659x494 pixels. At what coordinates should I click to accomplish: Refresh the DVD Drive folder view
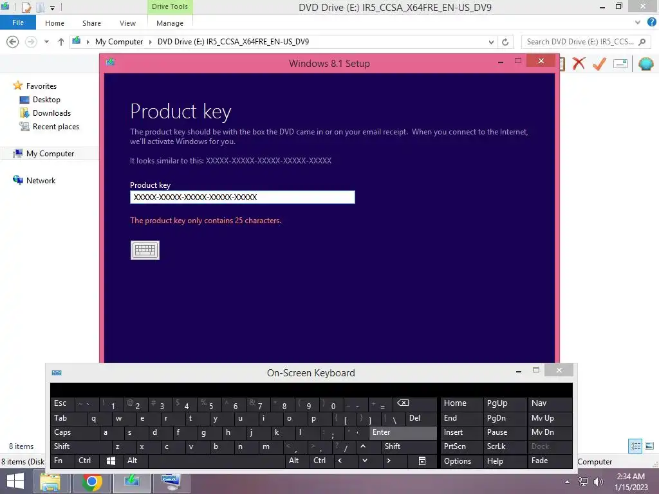505,42
